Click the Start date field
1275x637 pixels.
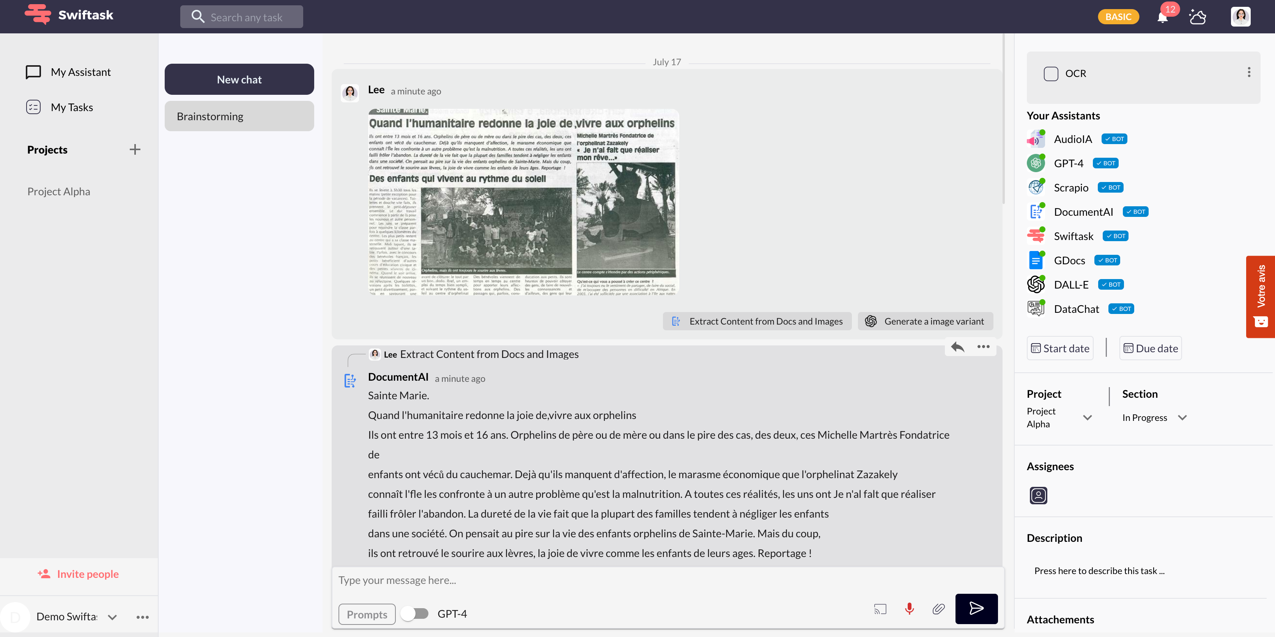[1060, 348]
